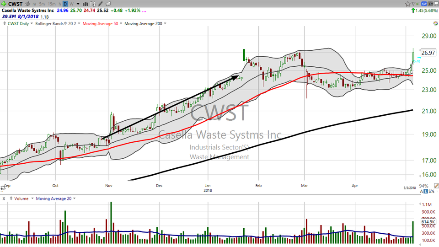The width and height of the screenshot is (439, 247).
Task: Click the save disk icon
Action: [x=436, y=4]
